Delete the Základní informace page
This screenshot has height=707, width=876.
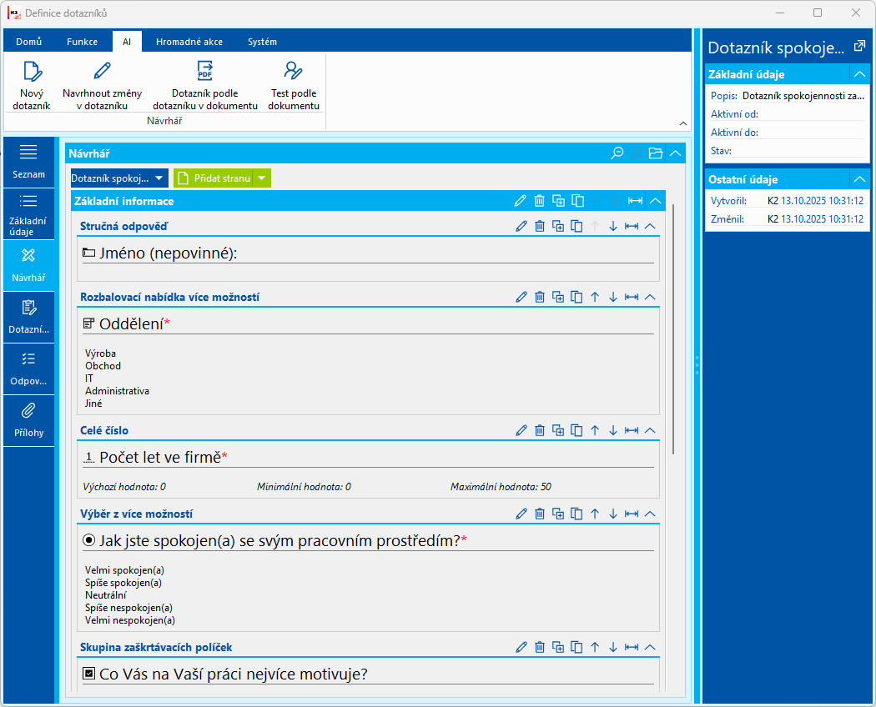point(539,201)
